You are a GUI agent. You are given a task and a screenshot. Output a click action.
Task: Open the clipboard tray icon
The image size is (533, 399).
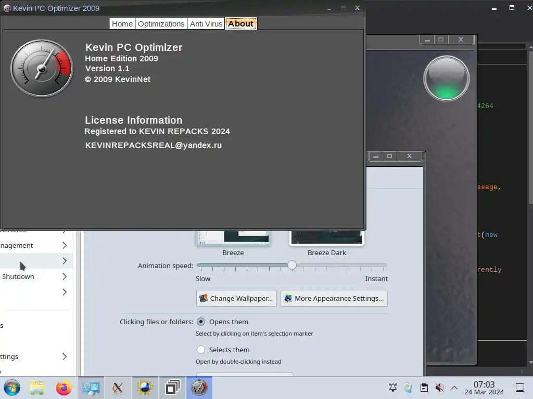[x=424, y=388]
